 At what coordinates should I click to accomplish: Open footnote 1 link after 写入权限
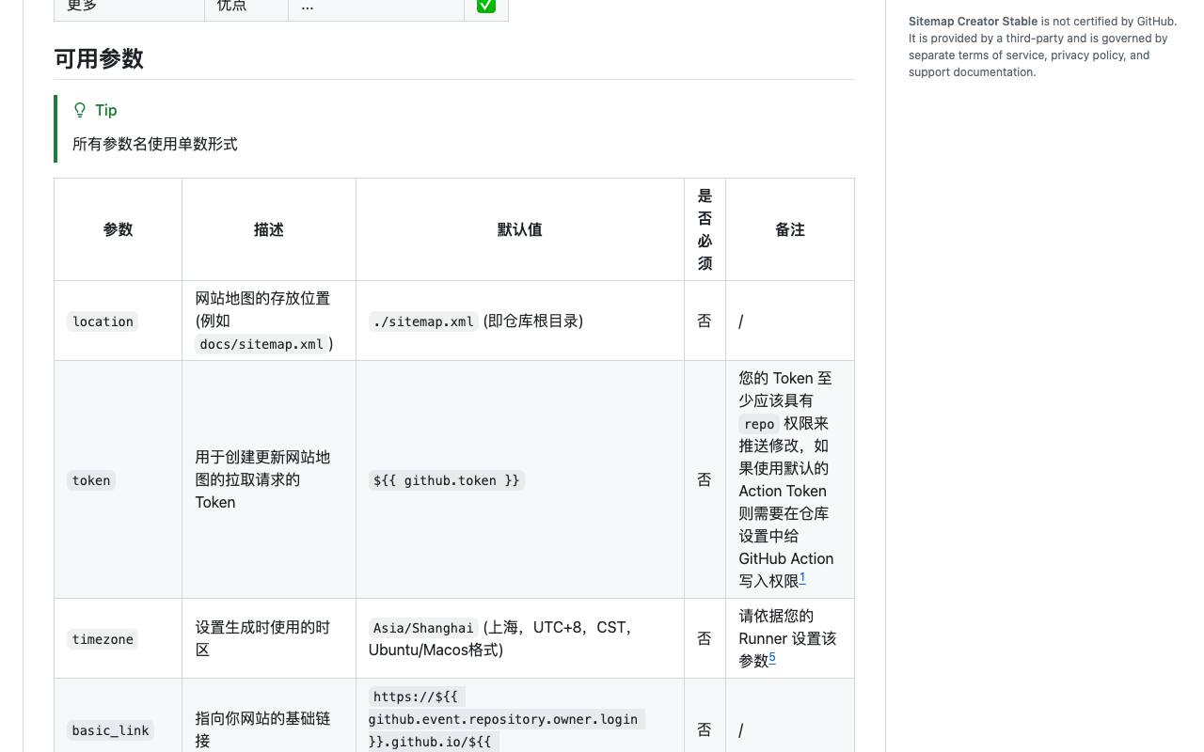tap(802, 578)
